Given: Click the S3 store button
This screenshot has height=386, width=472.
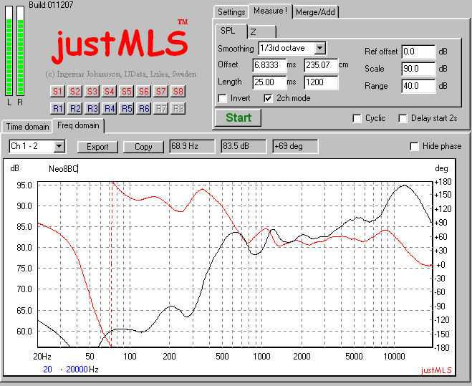Looking at the screenshot, I should pos(92,91).
